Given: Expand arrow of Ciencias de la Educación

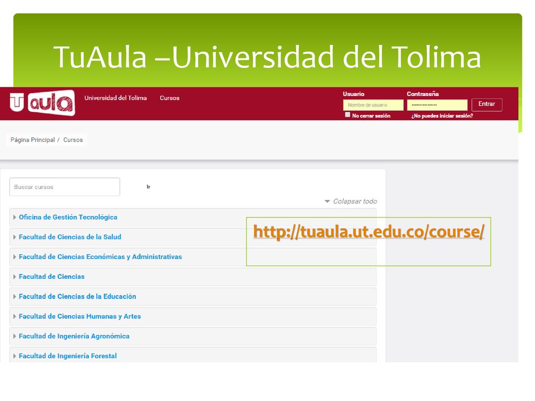Looking at the screenshot, I should [14, 297].
